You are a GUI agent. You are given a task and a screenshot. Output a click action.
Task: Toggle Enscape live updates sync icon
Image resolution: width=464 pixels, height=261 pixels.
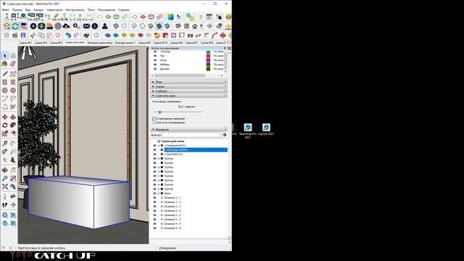(x=14, y=26)
